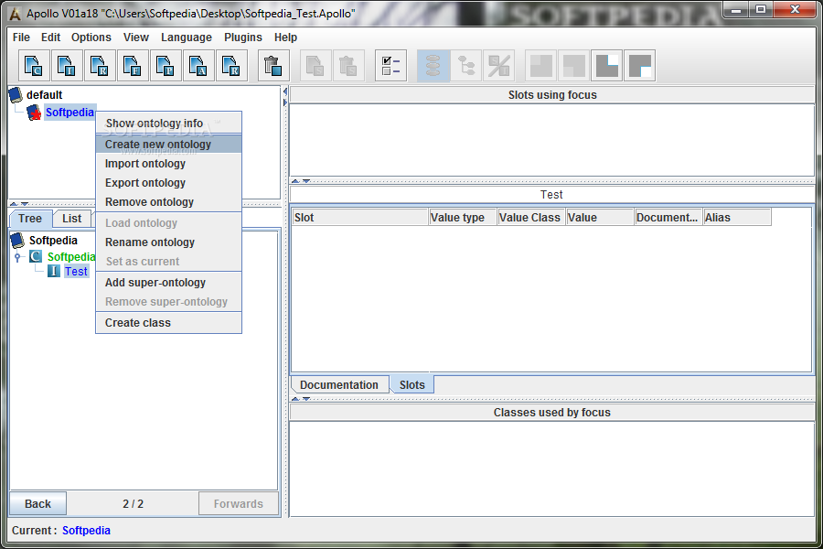Open the Plugins menu
Viewport: 823px width, 549px height.
(x=243, y=38)
